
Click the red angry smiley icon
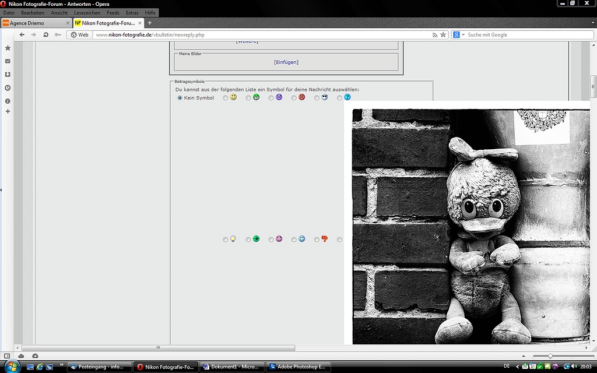point(302,97)
